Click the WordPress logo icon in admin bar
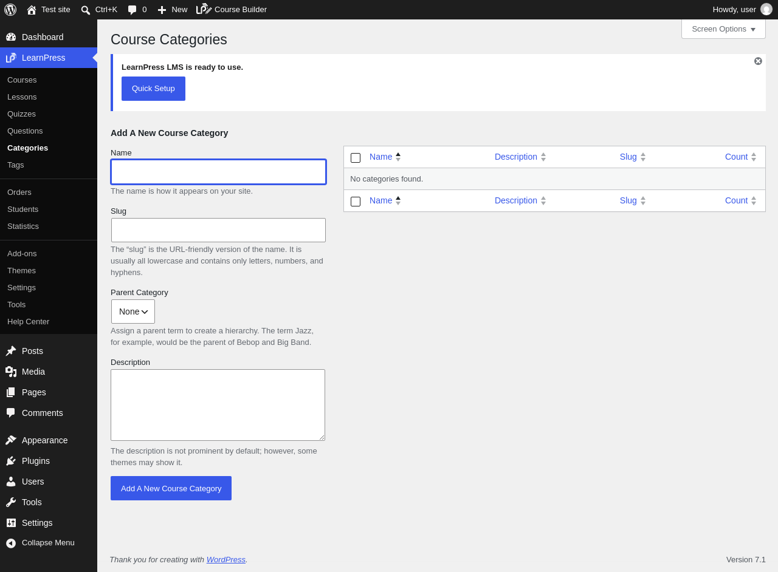The image size is (778, 572). [x=10, y=10]
